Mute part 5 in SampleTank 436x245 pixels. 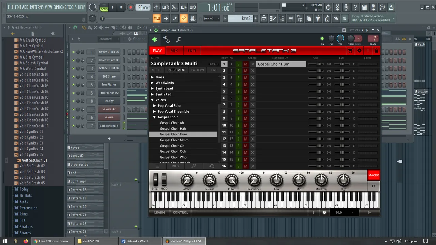click(x=245, y=91)
